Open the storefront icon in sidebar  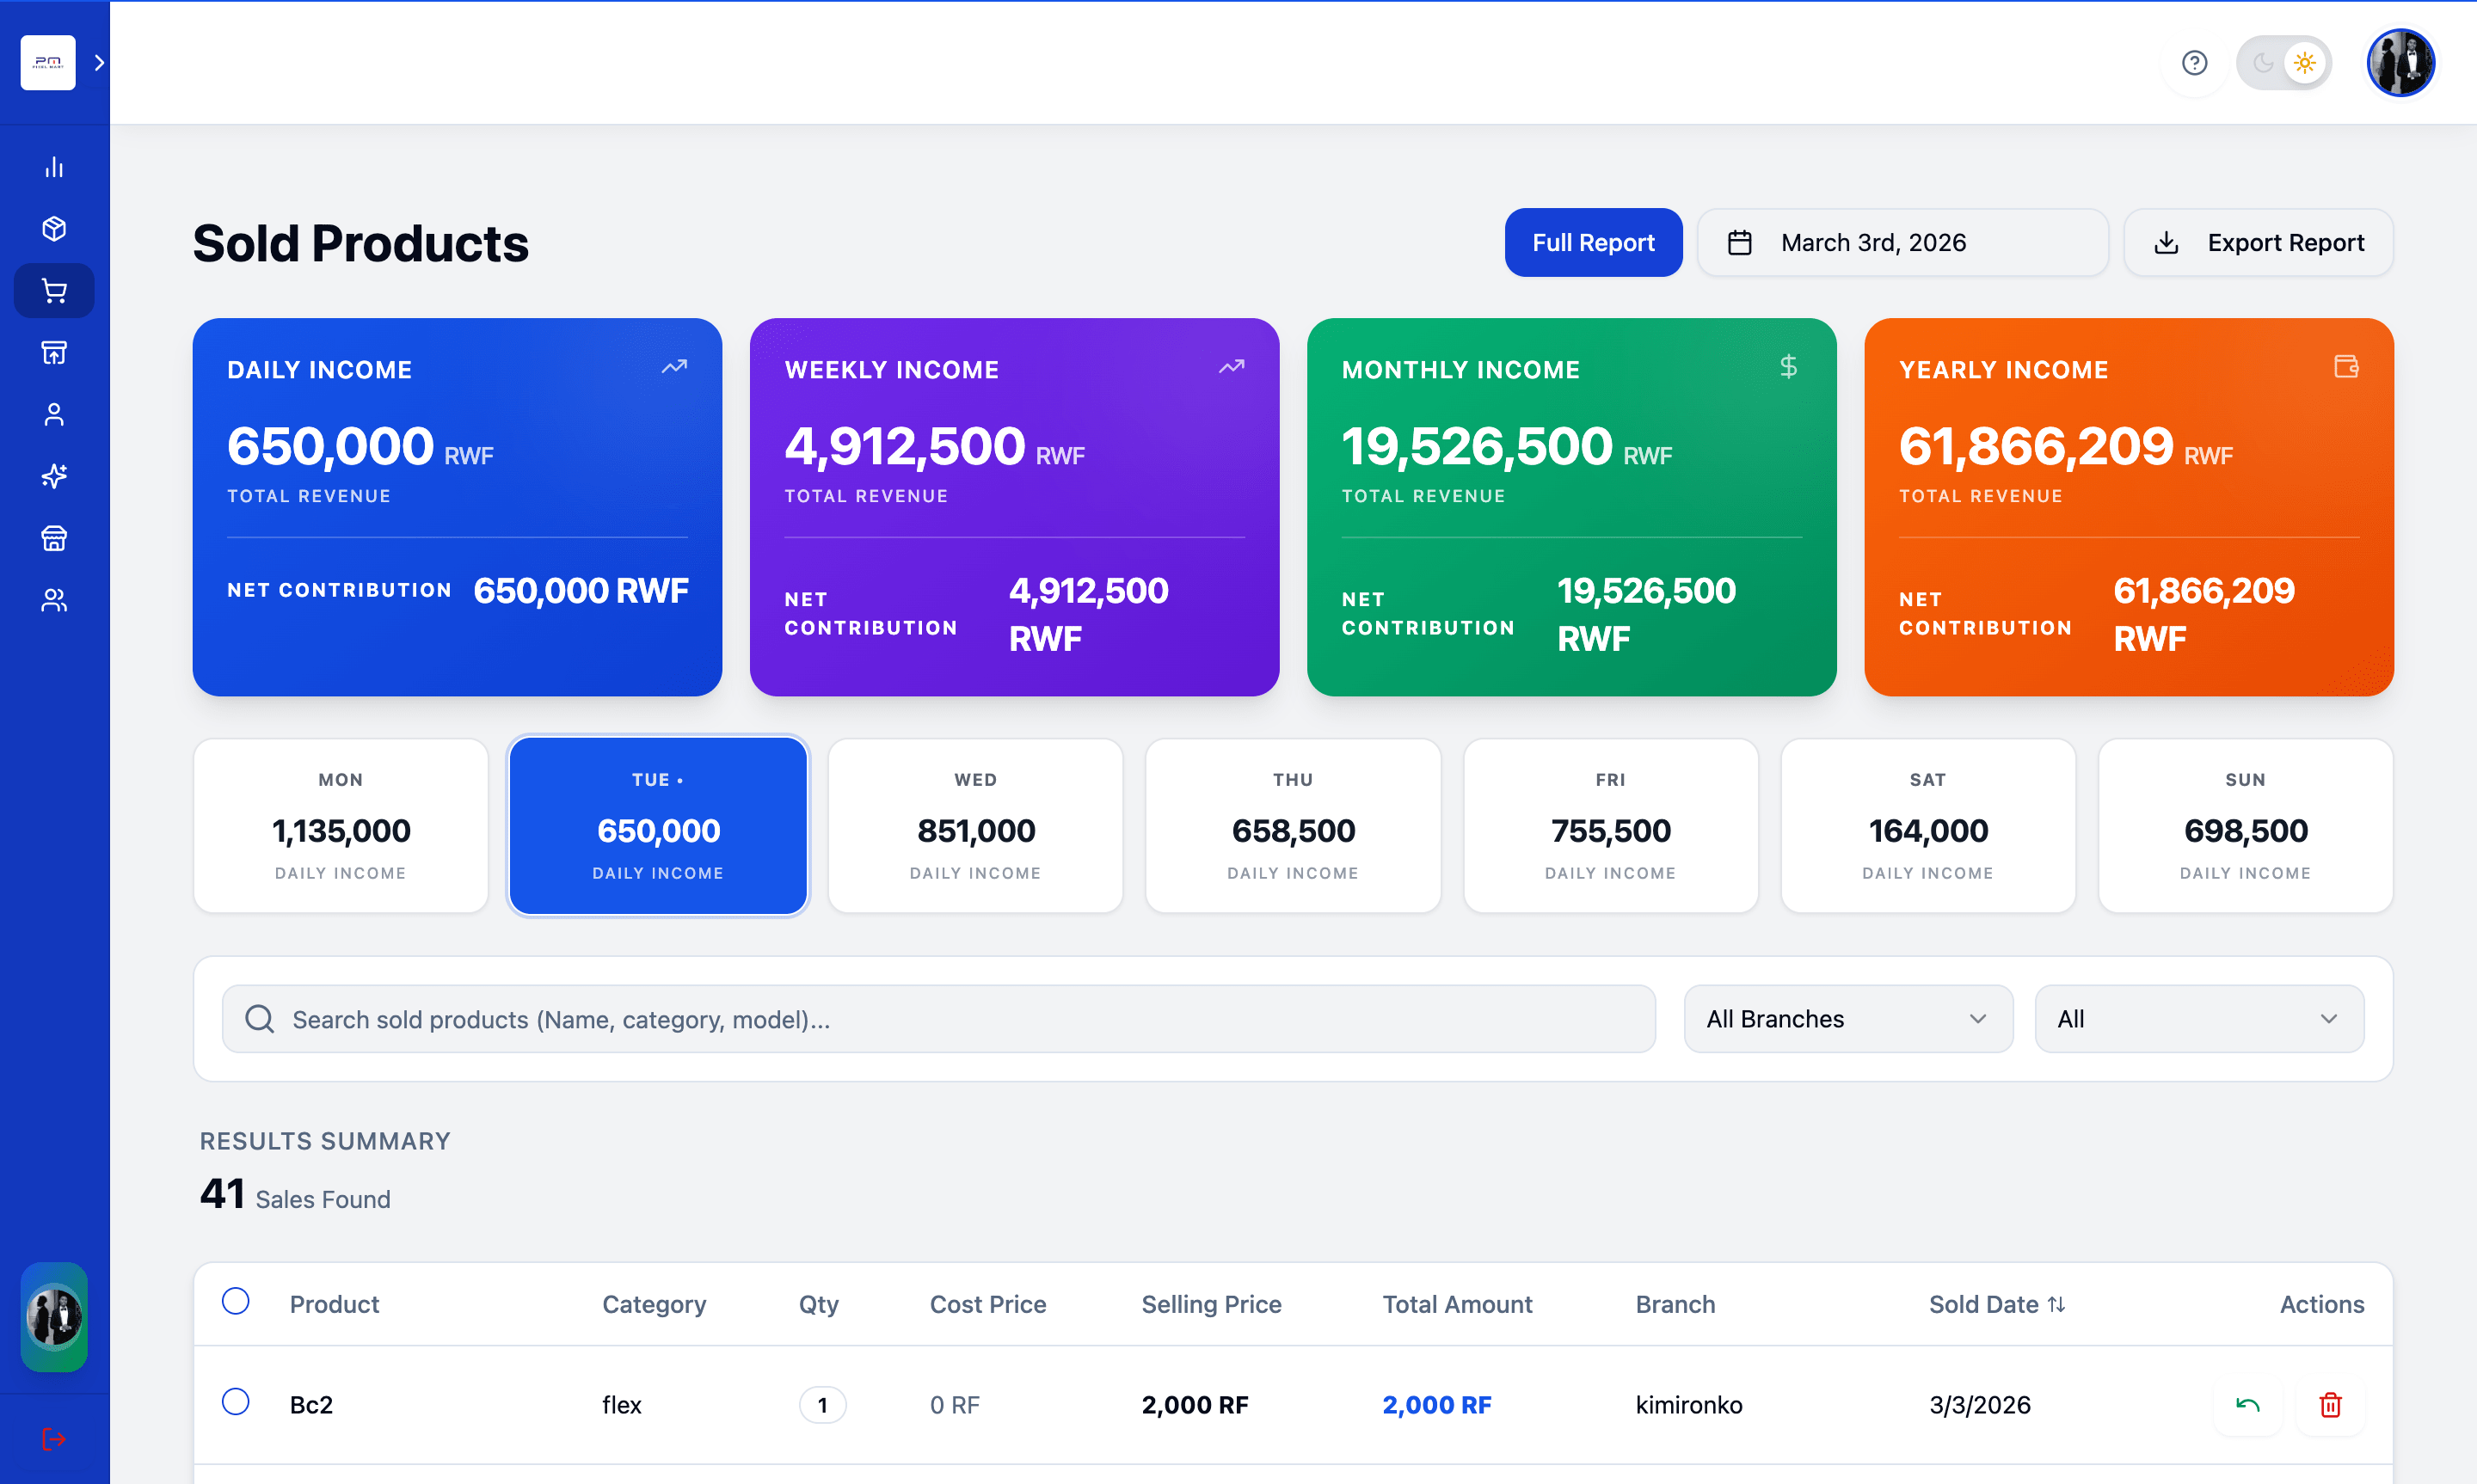pos(53,538)
